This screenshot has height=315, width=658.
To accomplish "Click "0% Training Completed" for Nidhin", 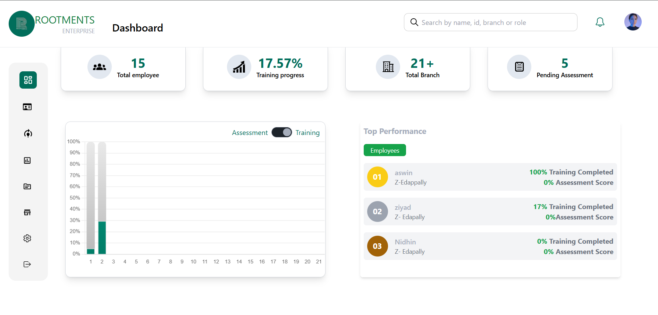I will tap(575, 241).
